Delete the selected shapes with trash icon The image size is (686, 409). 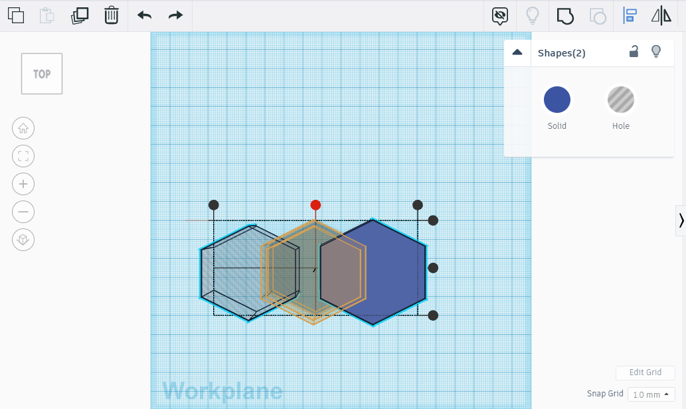click(x=111, y=15)
